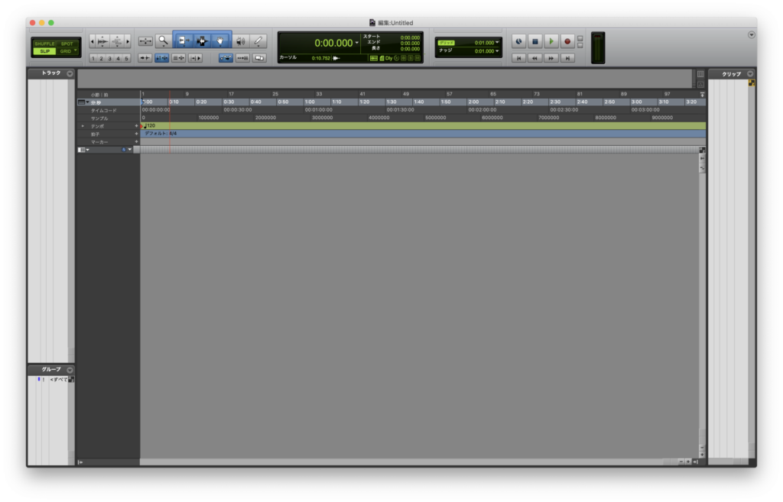Activate the Trim tool

coord(184,41)
